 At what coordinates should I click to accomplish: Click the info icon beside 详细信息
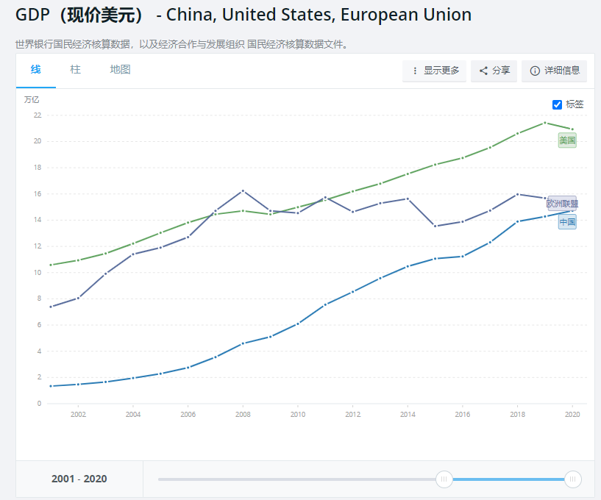pos(535,71)
